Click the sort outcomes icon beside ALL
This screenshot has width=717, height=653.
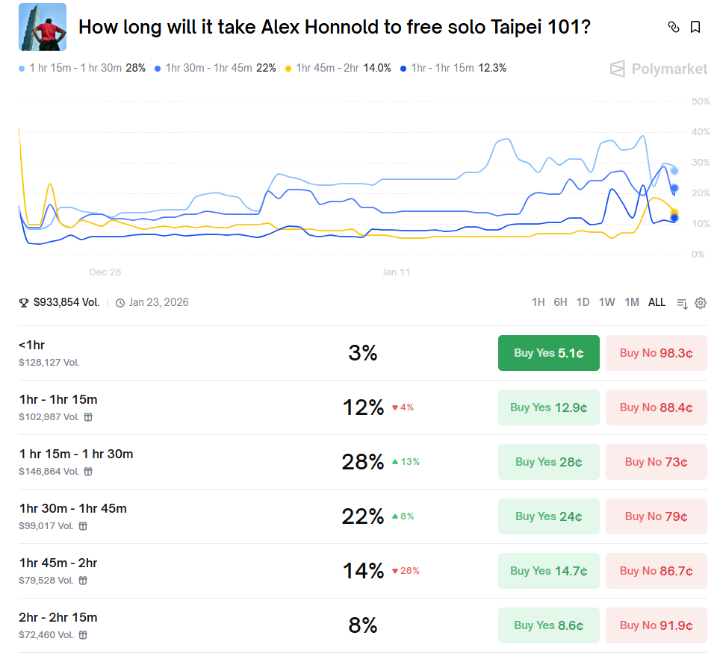pyautogui.click(x=682, y=303)
